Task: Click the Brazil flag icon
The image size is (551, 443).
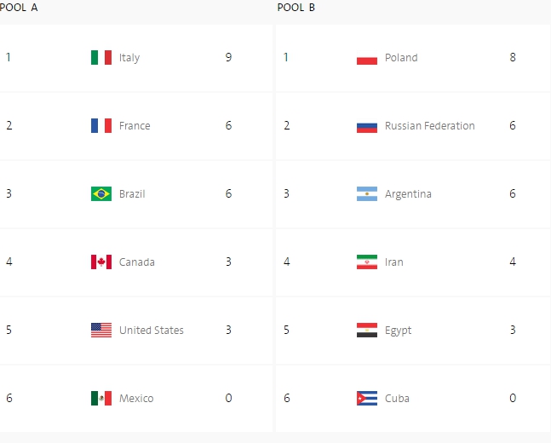Action: (101, 194)
